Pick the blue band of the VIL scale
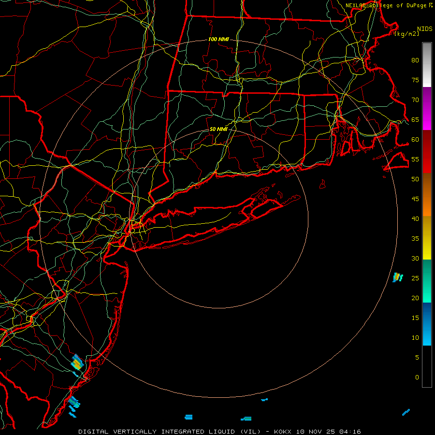This screenshot has height=435, width=435. pyautogui.click(x=427, y=324)
